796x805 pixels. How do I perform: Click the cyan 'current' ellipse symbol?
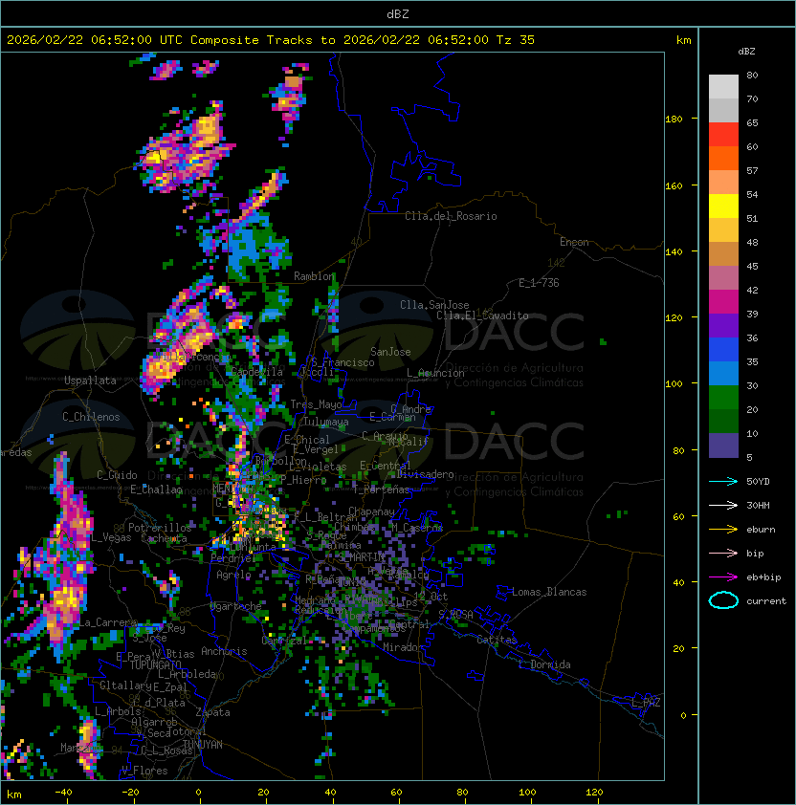[723, 600]
